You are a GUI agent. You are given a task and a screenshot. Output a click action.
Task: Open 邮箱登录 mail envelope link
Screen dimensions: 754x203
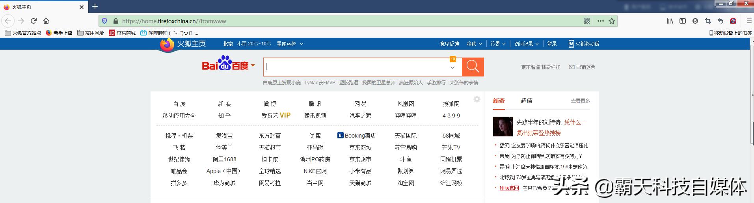pyautogui.click(x=582, y=67)
